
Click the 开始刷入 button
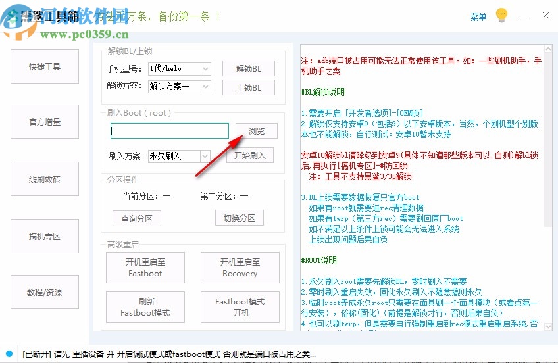(250, 155)
